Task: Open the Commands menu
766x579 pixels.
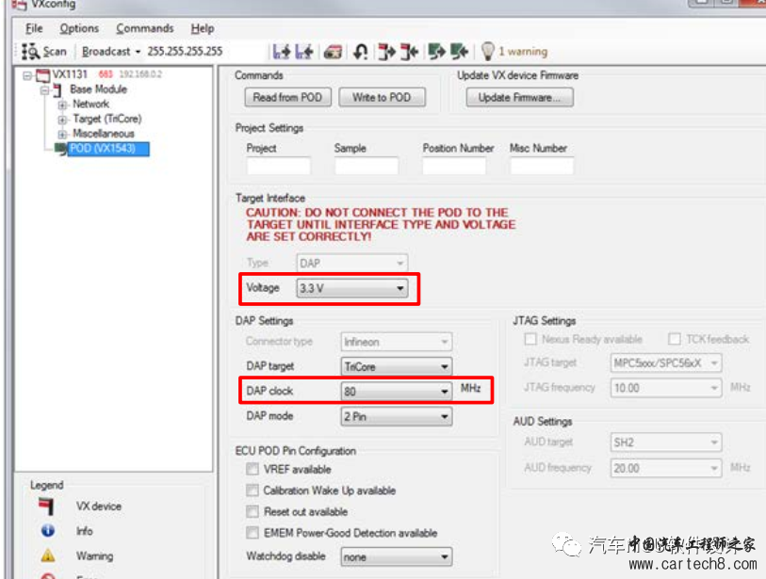Action: [144, 28]
